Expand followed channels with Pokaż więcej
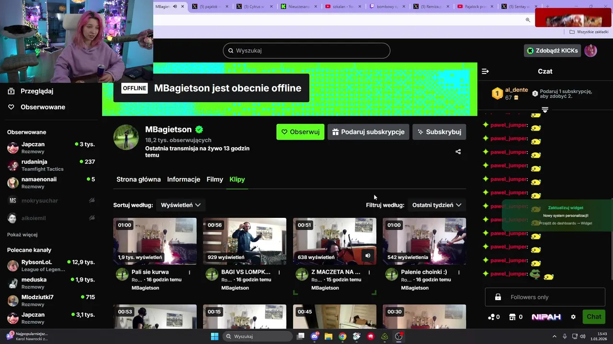Image resolution: width=613 pixels, height=344 pixels. click(x=22, y=235)
